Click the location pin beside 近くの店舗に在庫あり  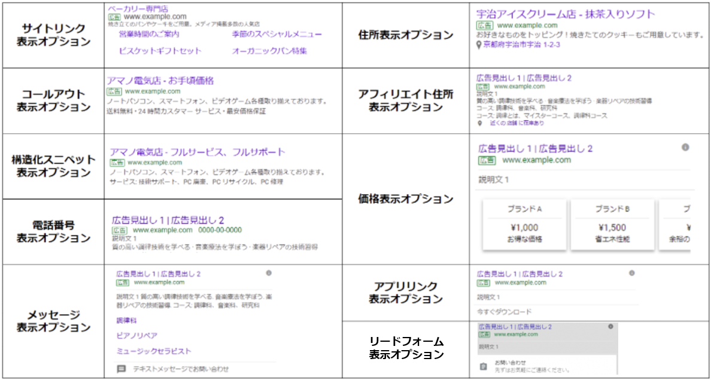tap(480, 123)
